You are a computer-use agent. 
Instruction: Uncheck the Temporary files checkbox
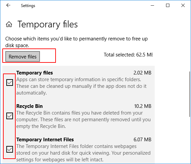point(10,83)
